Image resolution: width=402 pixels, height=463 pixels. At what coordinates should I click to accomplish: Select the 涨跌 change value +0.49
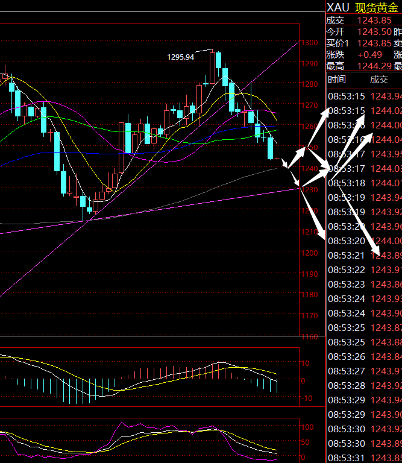pyautogui.click(x=369, y=55)
